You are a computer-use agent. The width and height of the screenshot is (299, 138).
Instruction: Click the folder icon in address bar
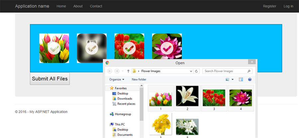134,71
